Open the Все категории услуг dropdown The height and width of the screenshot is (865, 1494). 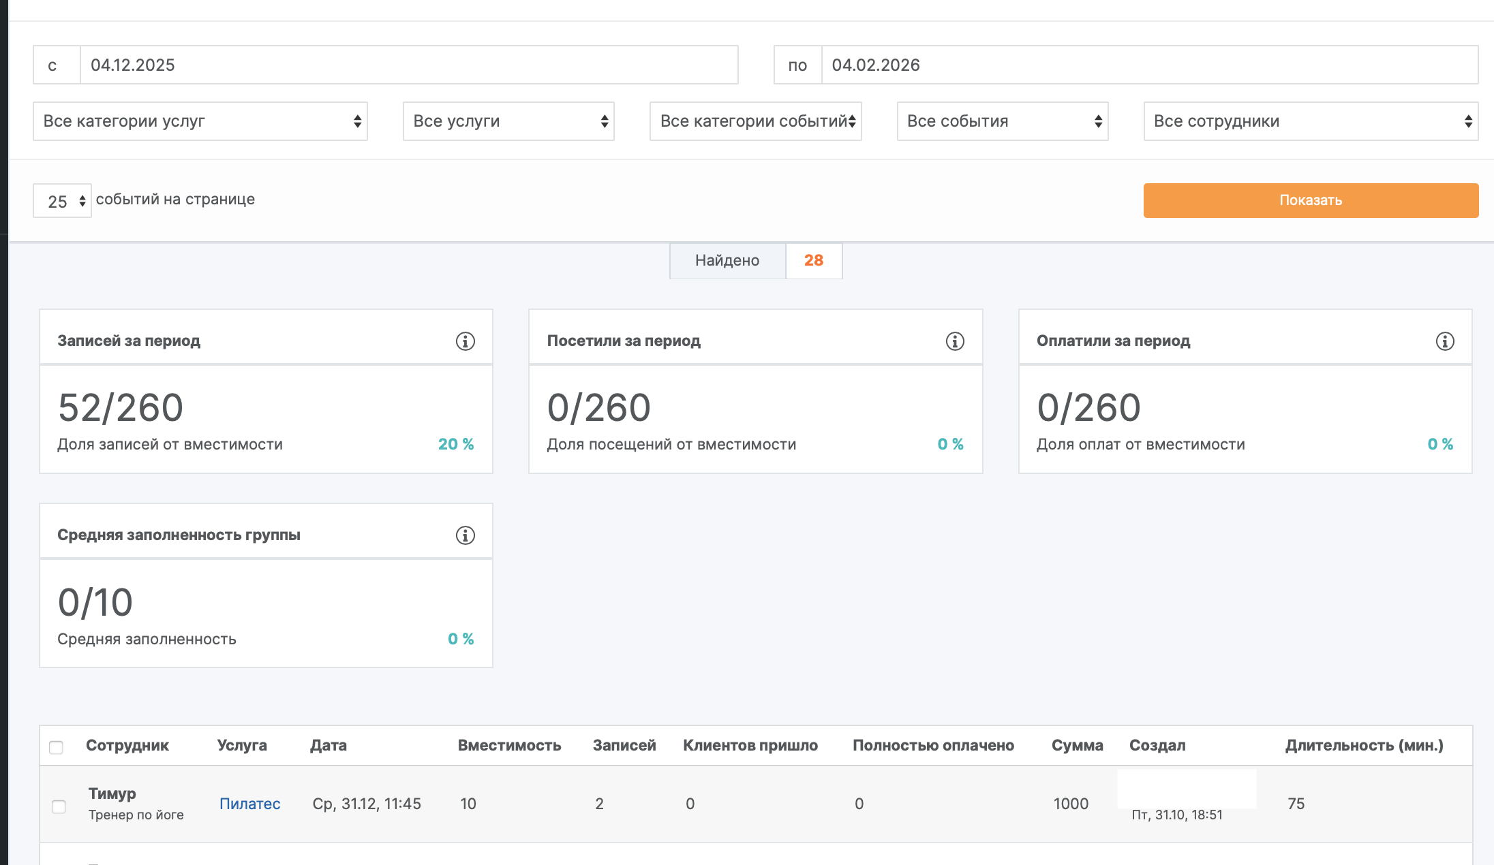tap(200, 121)
